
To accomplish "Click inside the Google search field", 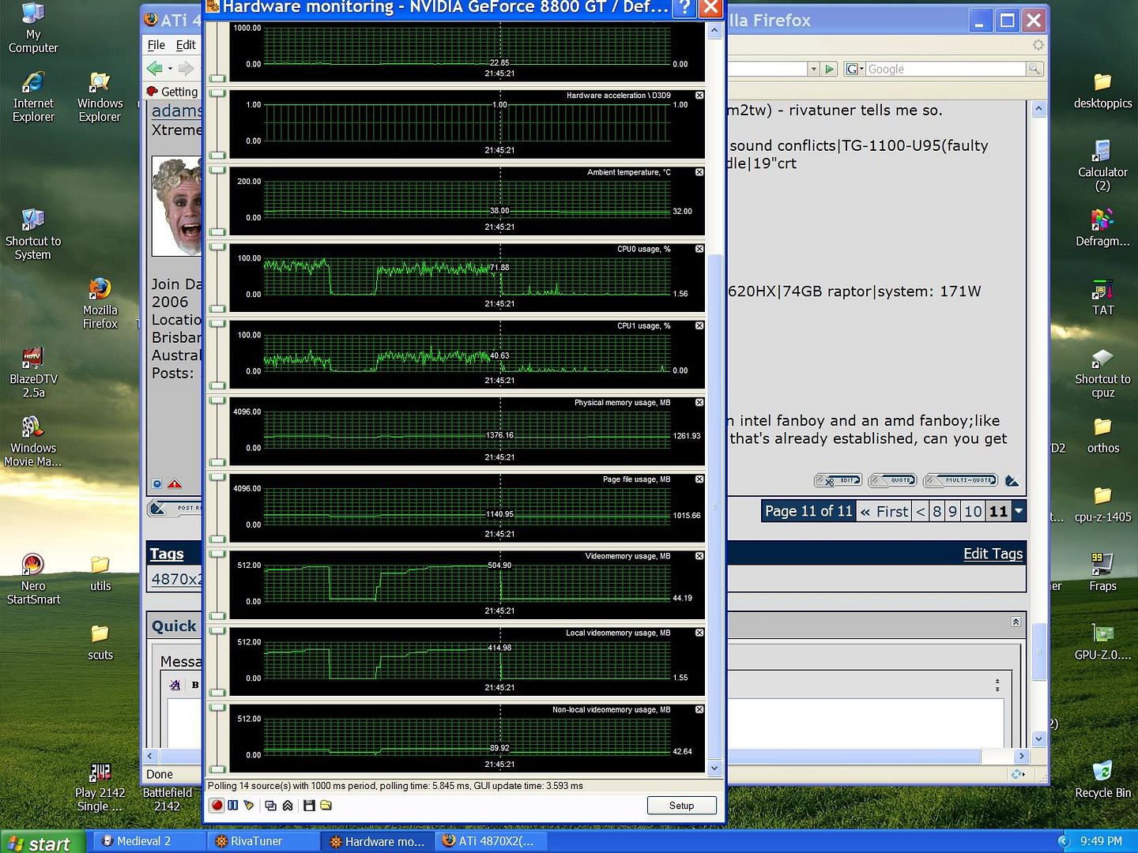I will [x=946, y=70].
